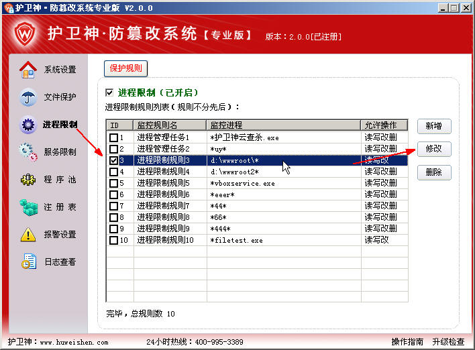
Task: Sort by the ID column header
Action: [x=119, y=125]
